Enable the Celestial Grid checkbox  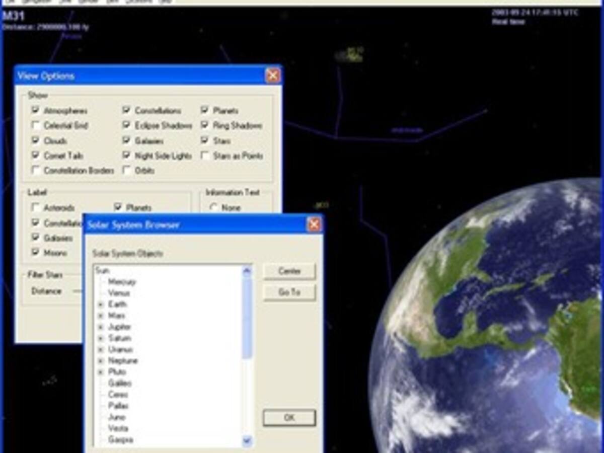[x=36, y=125]
